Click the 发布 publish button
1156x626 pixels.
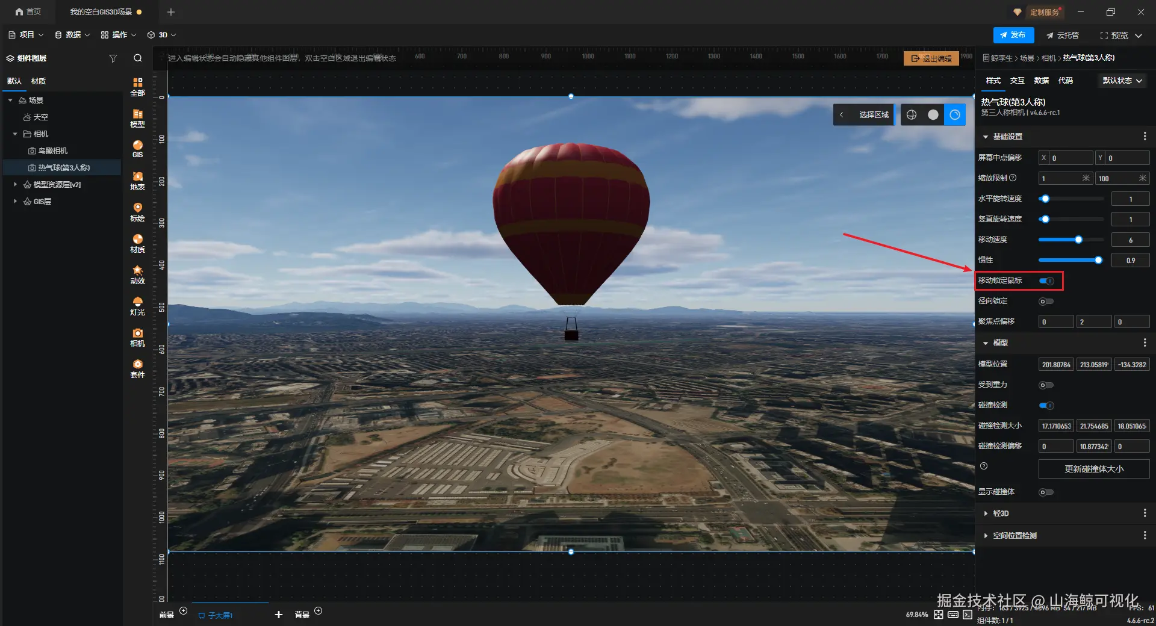(1013, 35)
